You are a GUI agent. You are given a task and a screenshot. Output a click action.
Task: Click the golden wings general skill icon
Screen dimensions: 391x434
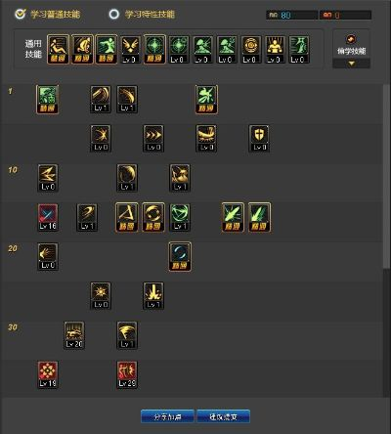[130, 50]
